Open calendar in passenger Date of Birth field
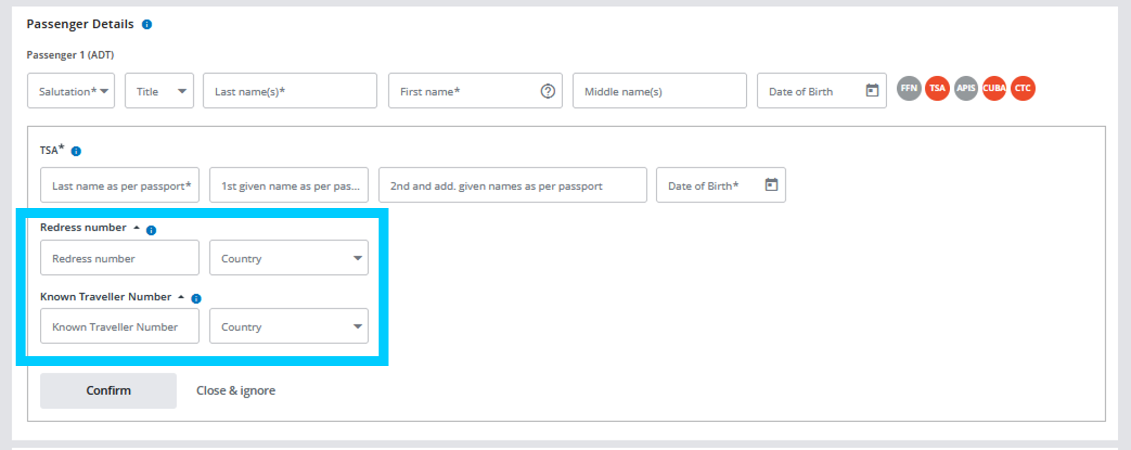 [x=872, y=90]
